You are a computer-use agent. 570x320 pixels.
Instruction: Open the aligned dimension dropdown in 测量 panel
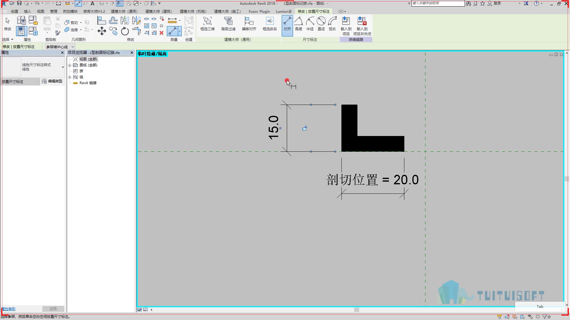tap(180, 31)
